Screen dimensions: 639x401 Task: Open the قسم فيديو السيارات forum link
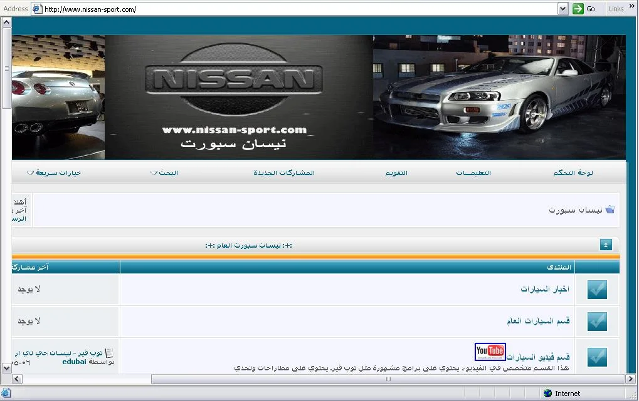(538, 357)
